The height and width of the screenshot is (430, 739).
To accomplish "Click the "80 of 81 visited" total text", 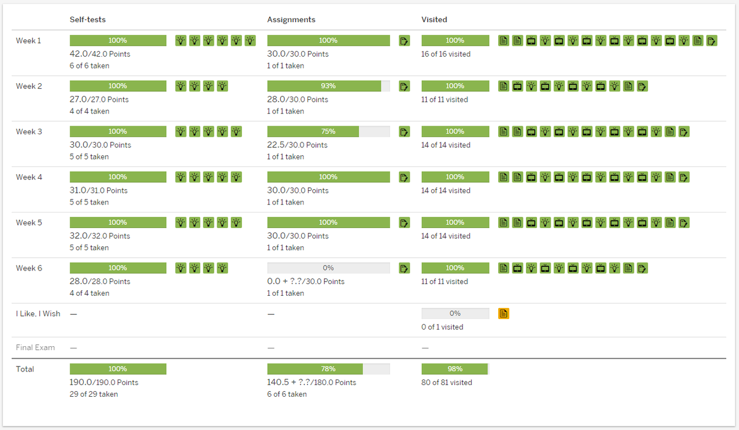I will [447, 383].
